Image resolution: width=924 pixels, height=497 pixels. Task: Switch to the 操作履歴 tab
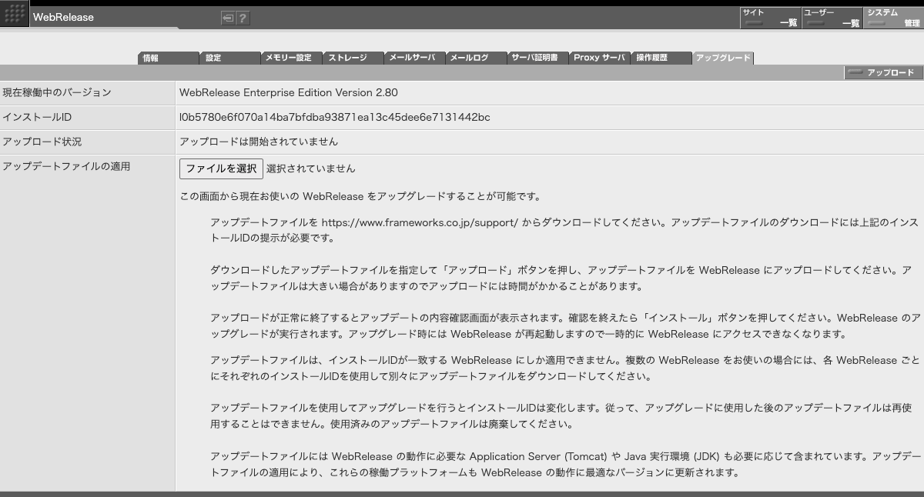[661, 58]
